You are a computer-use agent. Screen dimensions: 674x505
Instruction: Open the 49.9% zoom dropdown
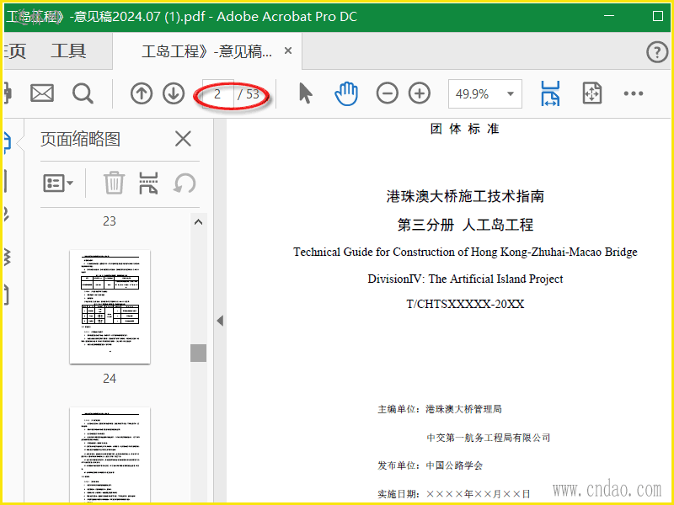(485, 93)
